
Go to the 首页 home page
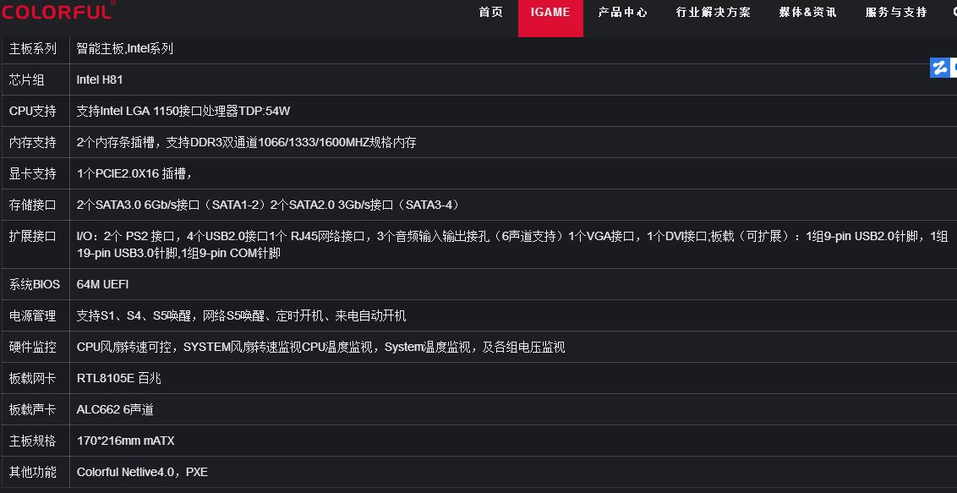click(490, 12)
